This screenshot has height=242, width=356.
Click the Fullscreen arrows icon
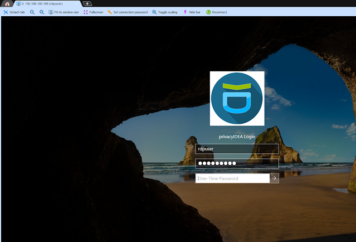pyautogui.click(x=86, y=12)
